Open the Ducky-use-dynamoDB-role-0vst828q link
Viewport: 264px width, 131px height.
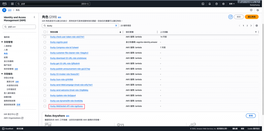66,101
